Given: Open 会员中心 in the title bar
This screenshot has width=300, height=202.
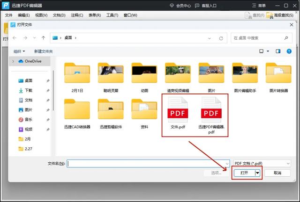Looking at the screenshot, I should click(180, 6).
